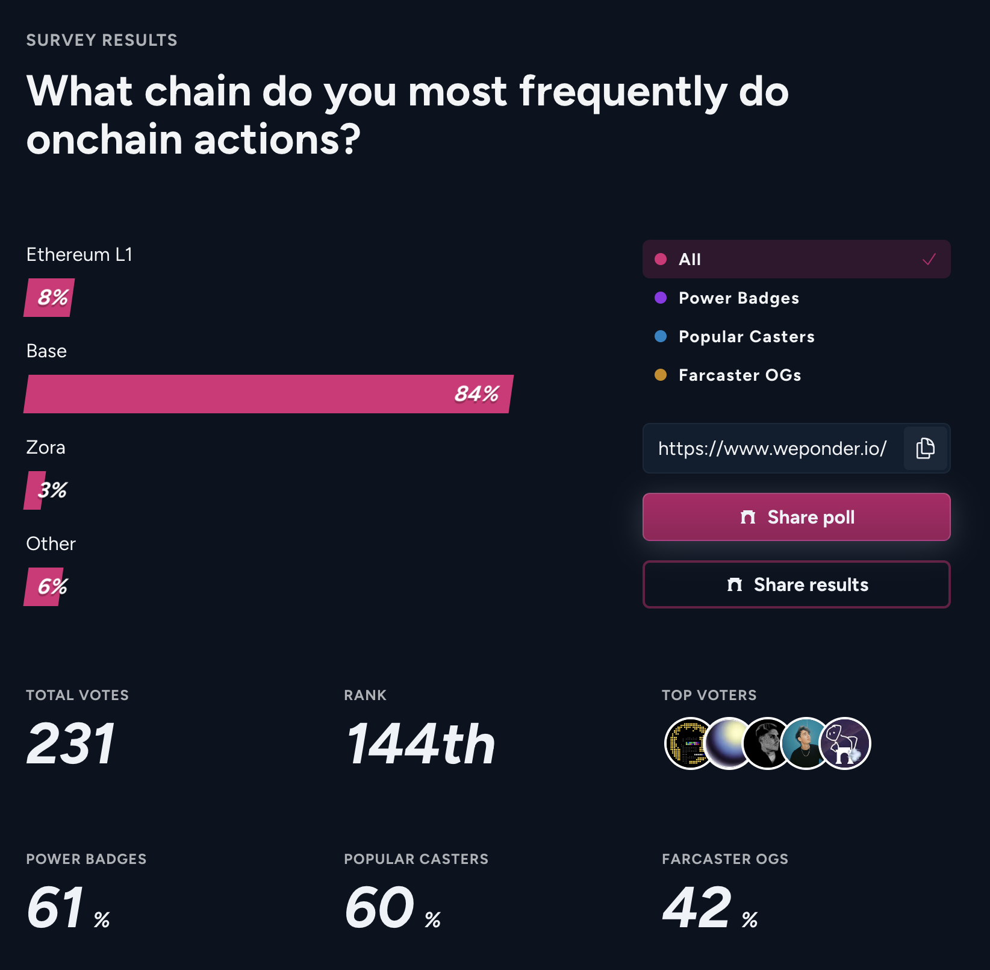Viewport: 990px width, 970px height.
Task: Click the checkmark on the All filter
Action: pos(929,259)
